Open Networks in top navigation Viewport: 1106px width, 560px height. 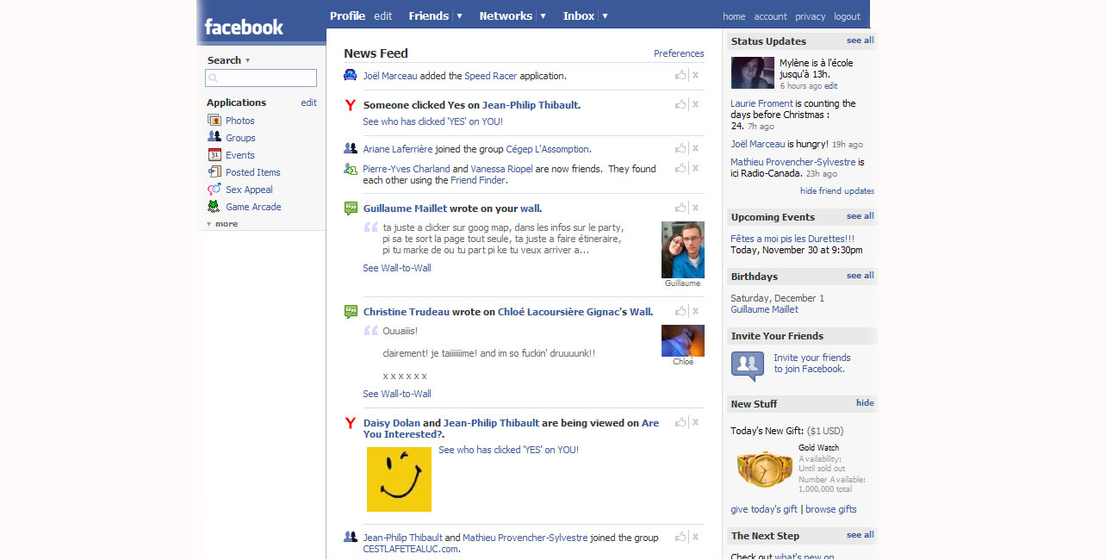pos(506,16)
